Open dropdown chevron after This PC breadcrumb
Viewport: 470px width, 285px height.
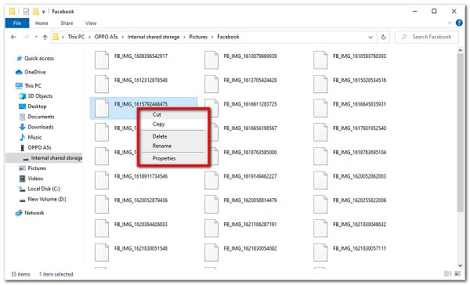tap(89, 37)
